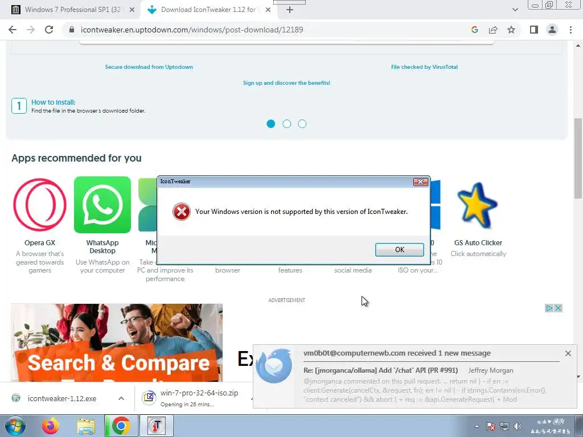The image size is (583, 437).
Task: Open the volume speaker tray icon
Action: (x=518, y=427)
